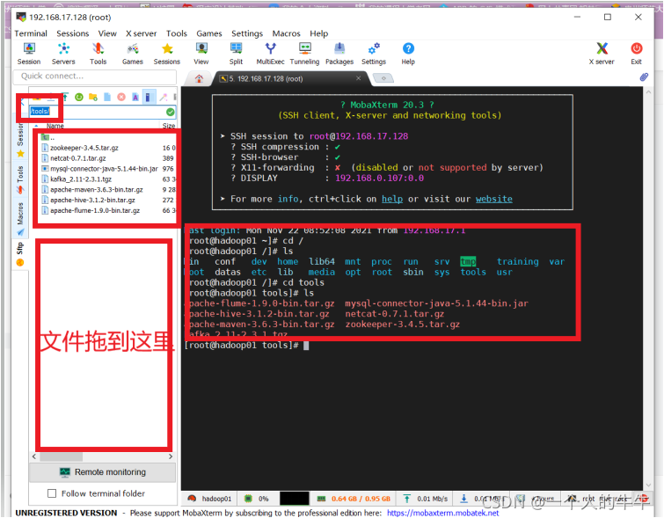Image resolution: width=664 pixels, height=518 pixels.
Task: Open the Tools toolbar button
Action: [98, 54]
